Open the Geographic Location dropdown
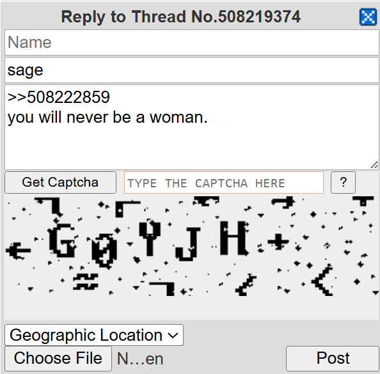380x374 pixels. [x=94, y=335]
